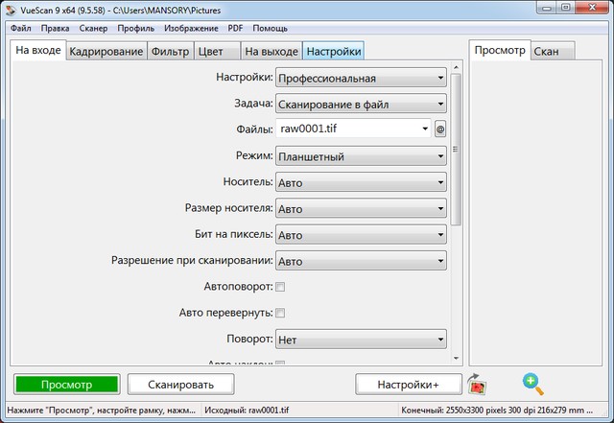The width and height of the screenshot is (614, 423).
Task: Open the PDF menu
Action: pos(235,28)
